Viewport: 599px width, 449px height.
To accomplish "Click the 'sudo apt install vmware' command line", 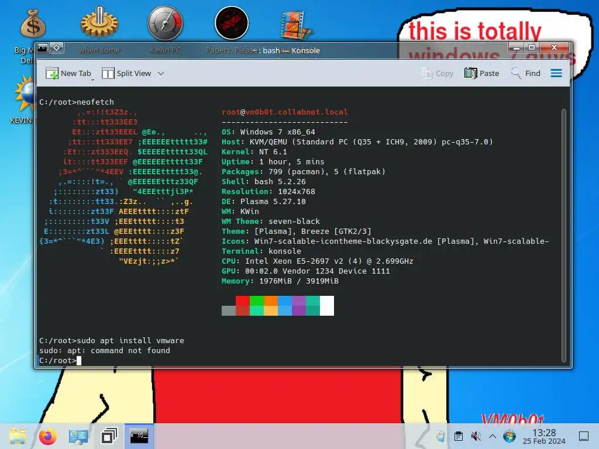I will (112, 340).
